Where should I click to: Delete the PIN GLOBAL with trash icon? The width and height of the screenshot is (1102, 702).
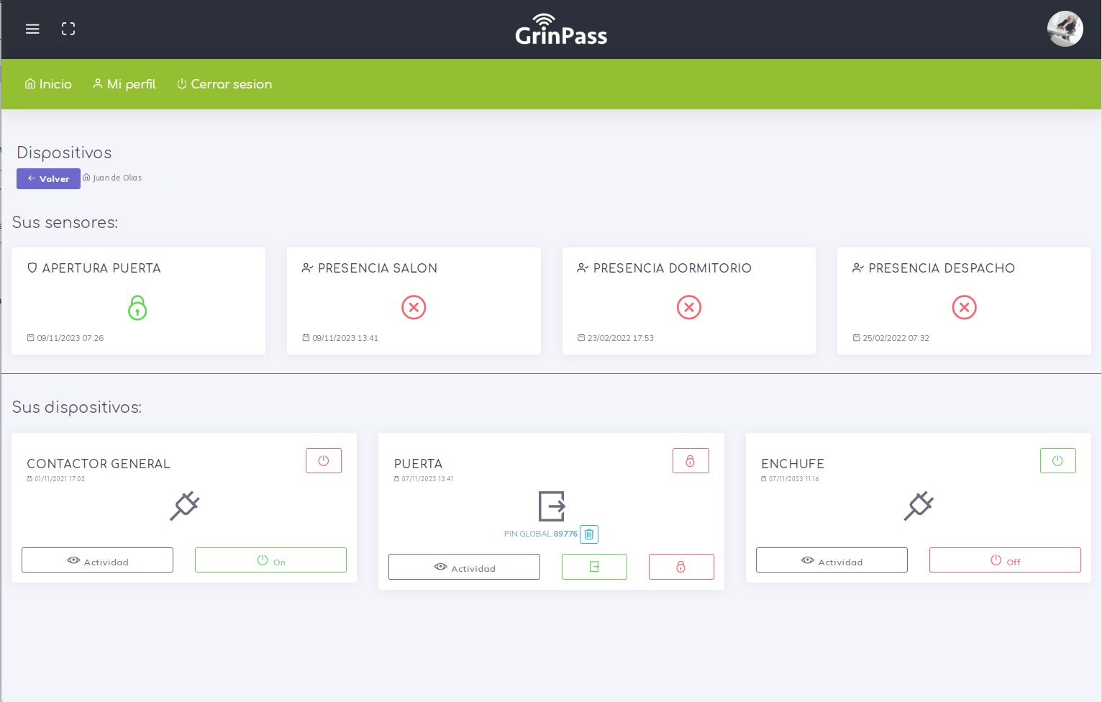click(x=589, y=534)
